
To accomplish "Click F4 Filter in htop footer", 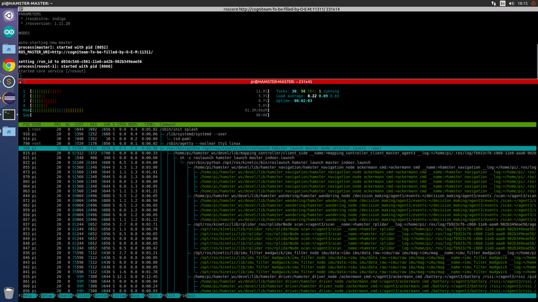I will (81, 295).
